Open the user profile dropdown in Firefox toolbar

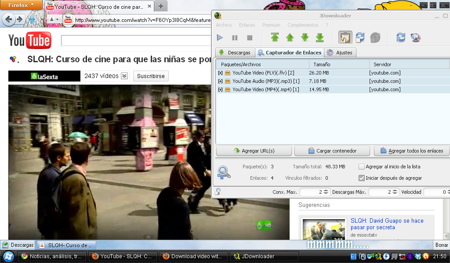tap(54, 19)
